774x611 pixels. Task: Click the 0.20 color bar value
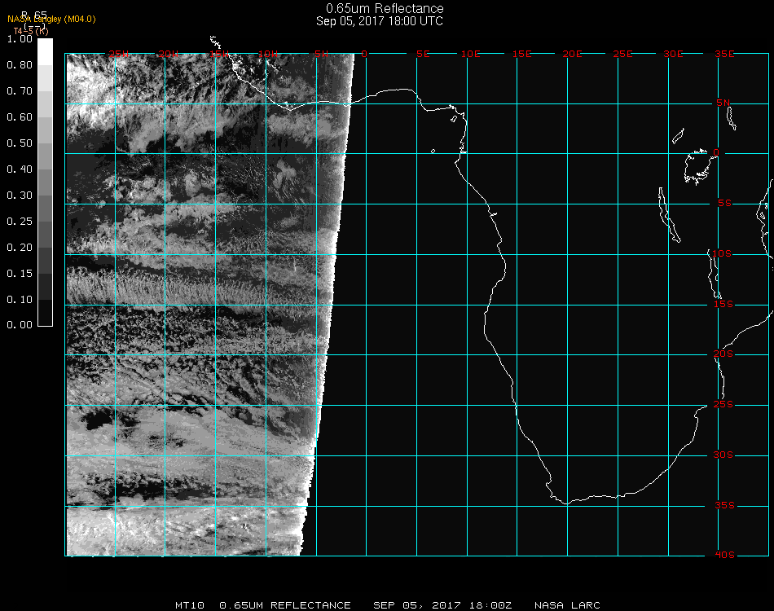20,248
